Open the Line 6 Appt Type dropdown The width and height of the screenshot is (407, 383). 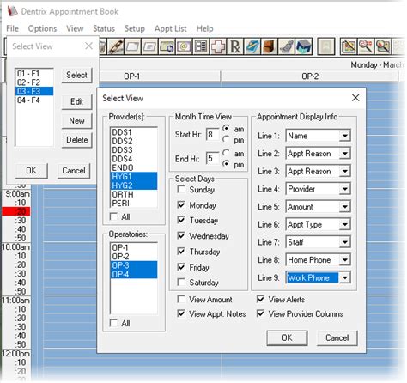[345, 224]
